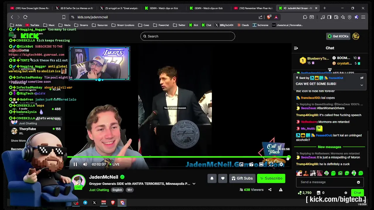Pause the stream with the player pause button
This screenshot has width=374, height=210.
tap(75, 164)
